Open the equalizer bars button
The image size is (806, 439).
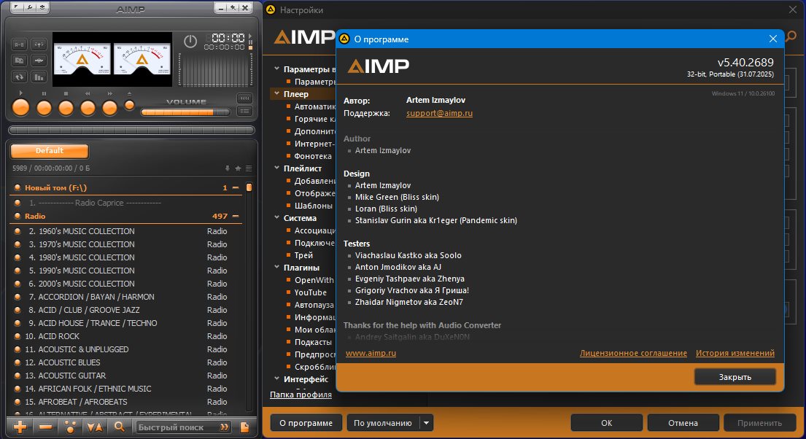tap(39, 77)
